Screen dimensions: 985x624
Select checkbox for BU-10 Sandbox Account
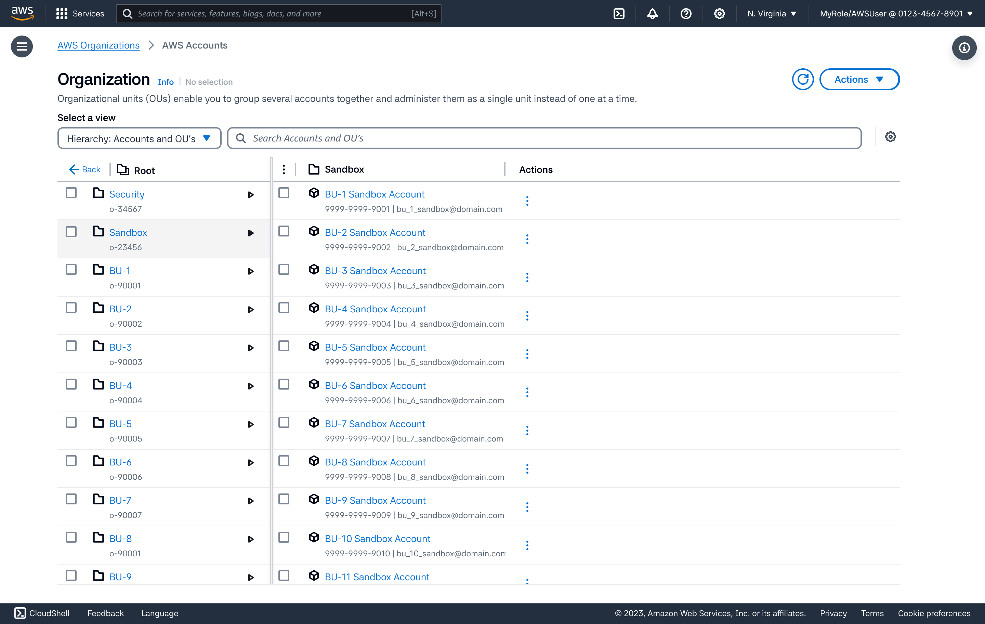[284, 537]
